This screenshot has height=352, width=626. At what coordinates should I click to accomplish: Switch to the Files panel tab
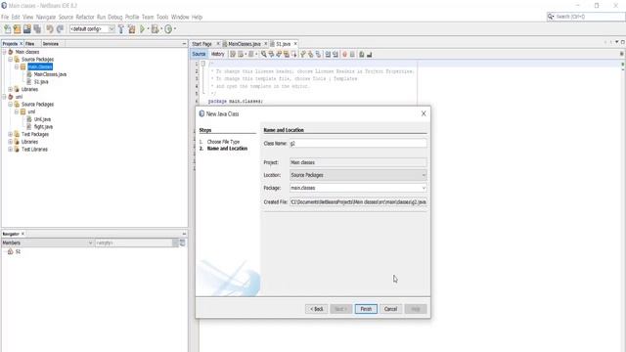coord(30,43)
